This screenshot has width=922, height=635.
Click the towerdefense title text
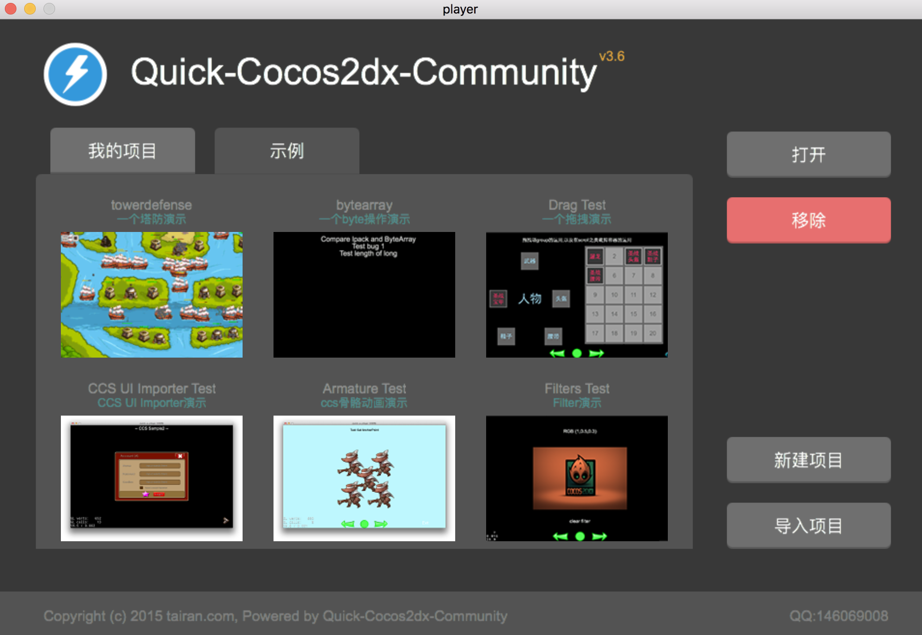[x=151, y=205]
